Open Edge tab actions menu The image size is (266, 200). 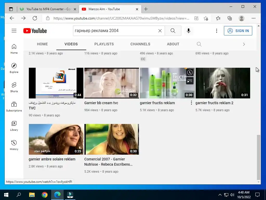click(x=11, y=9)
